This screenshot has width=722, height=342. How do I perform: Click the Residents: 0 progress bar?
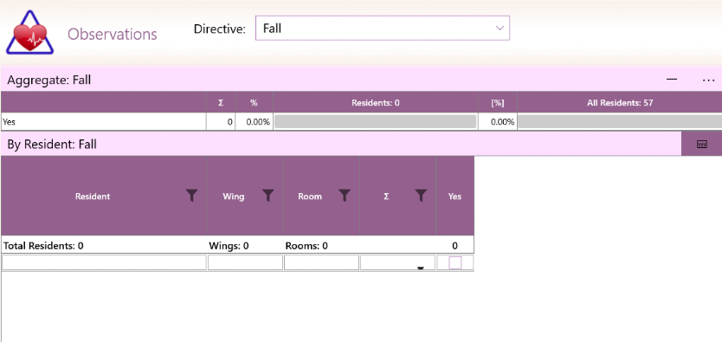[375, 121]
